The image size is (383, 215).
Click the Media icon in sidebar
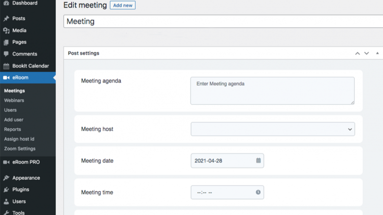[6, 30]
